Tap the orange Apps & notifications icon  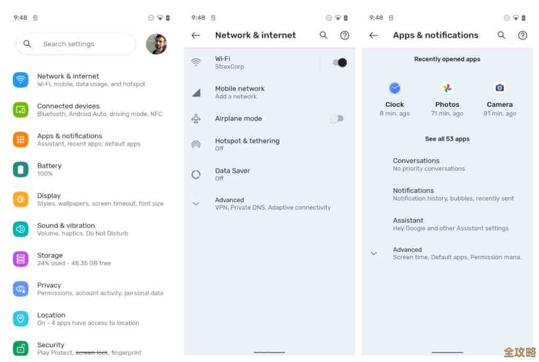[21, 140]
